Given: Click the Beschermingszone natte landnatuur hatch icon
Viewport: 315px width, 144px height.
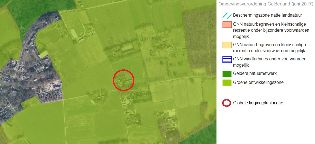Looking at the screenshot, I should (227, 16).
